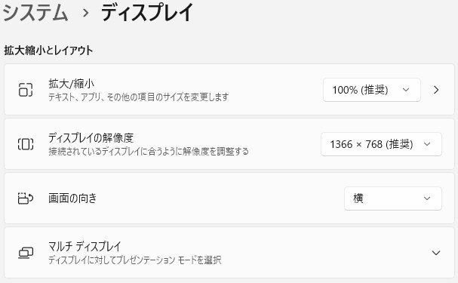Viewport: 458px width, 283px height.
Task: Click the テキスト、アプリ size description text
Action: coord(138,97)
